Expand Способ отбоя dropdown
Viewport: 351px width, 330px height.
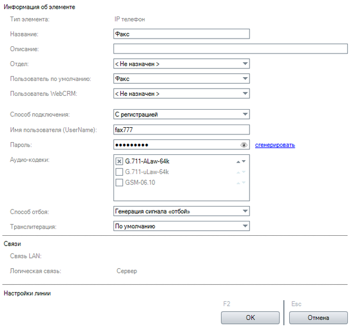(x=181, y=211)
